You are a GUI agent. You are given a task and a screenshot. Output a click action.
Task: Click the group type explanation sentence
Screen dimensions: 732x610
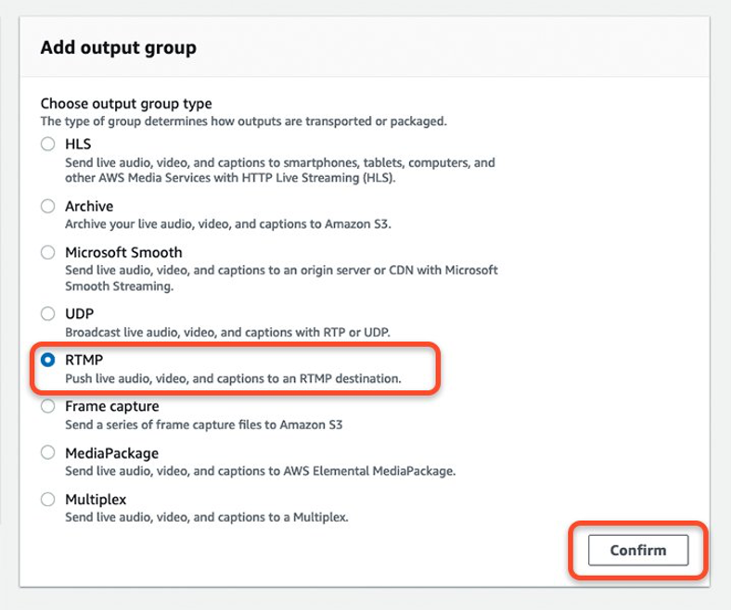[x=243, y=121]
